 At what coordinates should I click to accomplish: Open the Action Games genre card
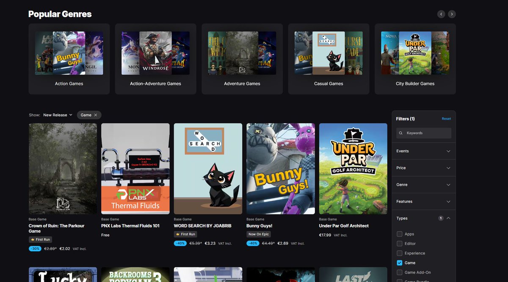pyautogui.click(x=69, y=59)
